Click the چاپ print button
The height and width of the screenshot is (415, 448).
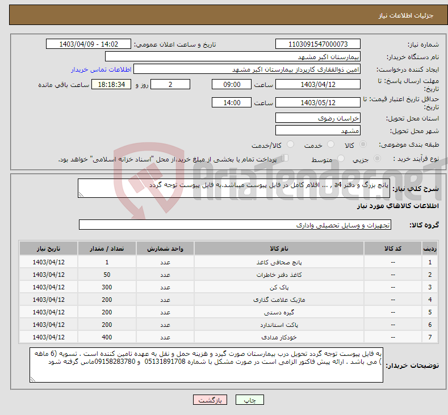pos(250,400)
